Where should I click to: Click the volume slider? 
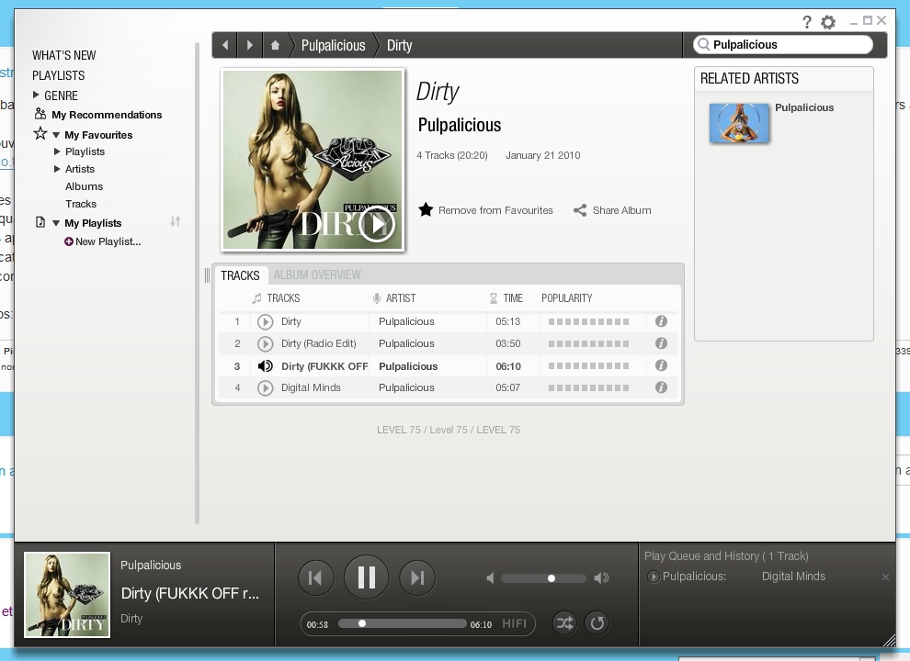click(543, 578)
